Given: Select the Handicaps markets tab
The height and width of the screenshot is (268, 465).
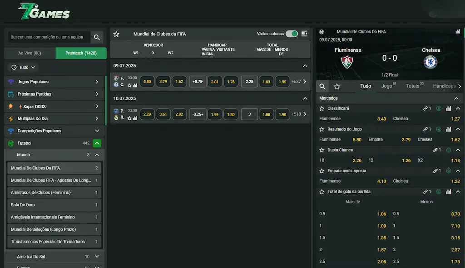Looking at the screenshot, I should pyautogui.click(x=444, y=86).
